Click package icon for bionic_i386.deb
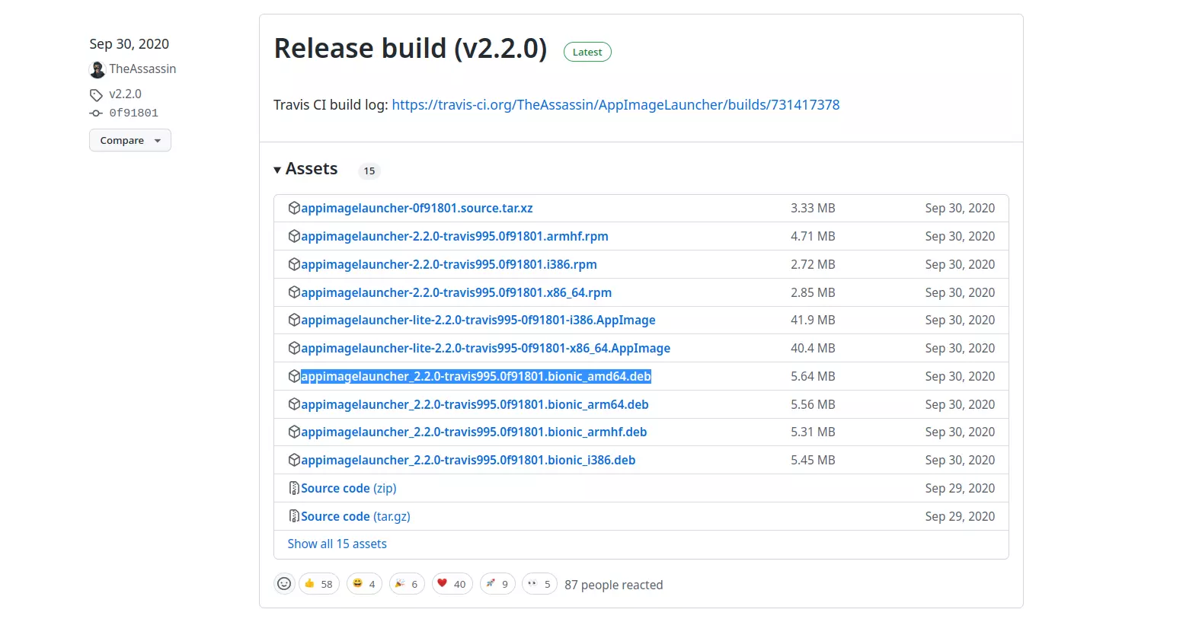 tap(294, 460)
